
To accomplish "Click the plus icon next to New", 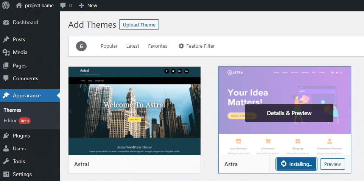I will [x=81, y=6].
